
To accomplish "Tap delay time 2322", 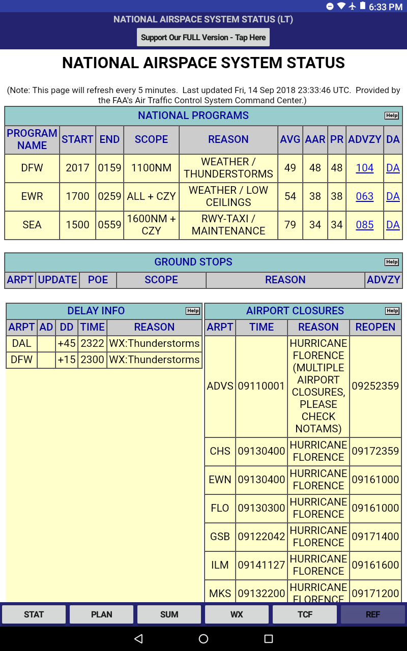I will coord(93,343).
